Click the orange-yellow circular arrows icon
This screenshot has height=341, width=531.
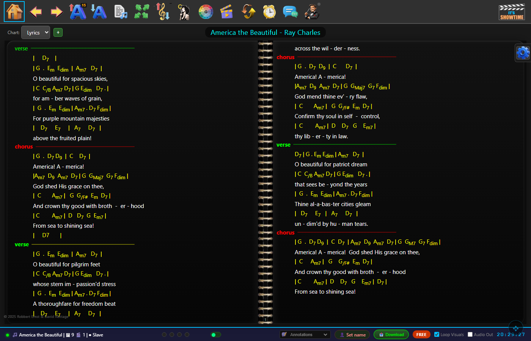coord(248,12)
